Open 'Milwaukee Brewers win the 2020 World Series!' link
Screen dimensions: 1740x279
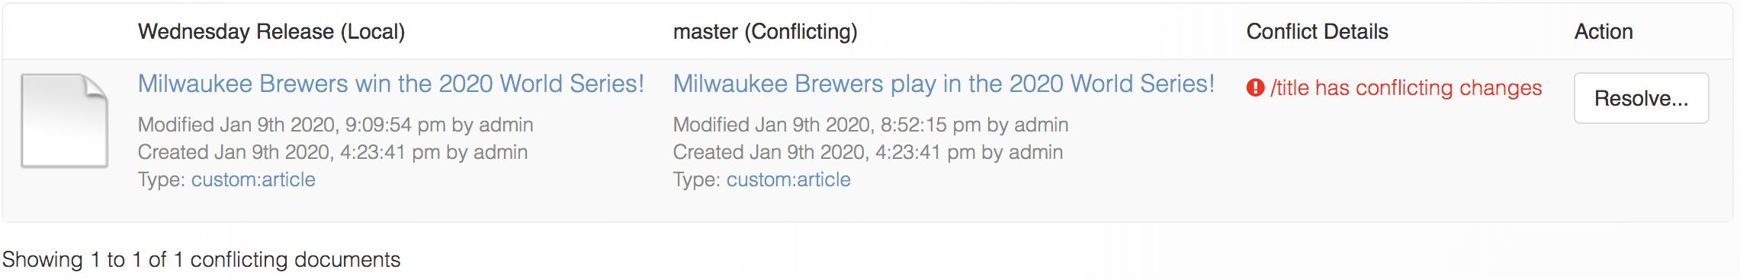(391, 84)
